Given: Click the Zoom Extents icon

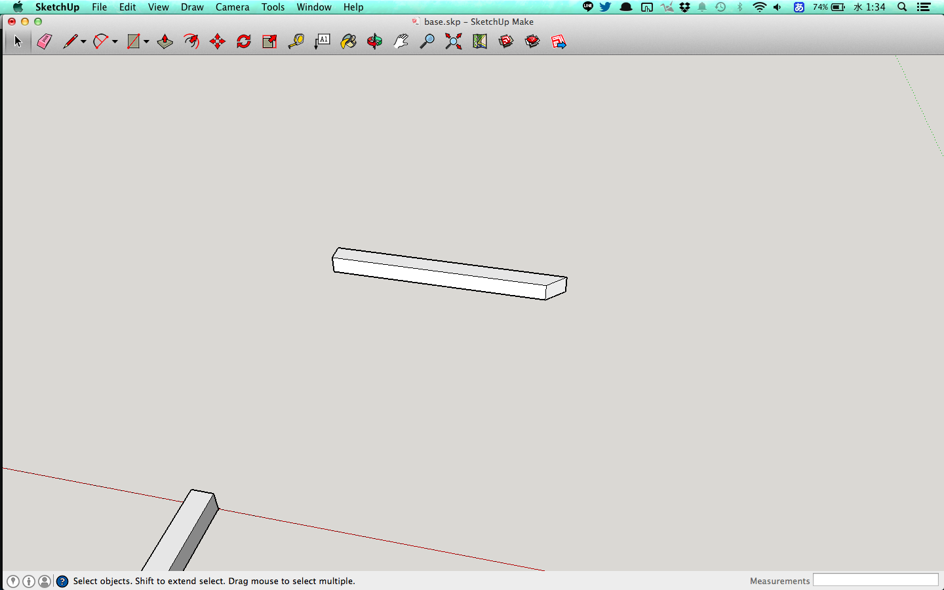Looking at the screenshot, I should tap(453, 42).
